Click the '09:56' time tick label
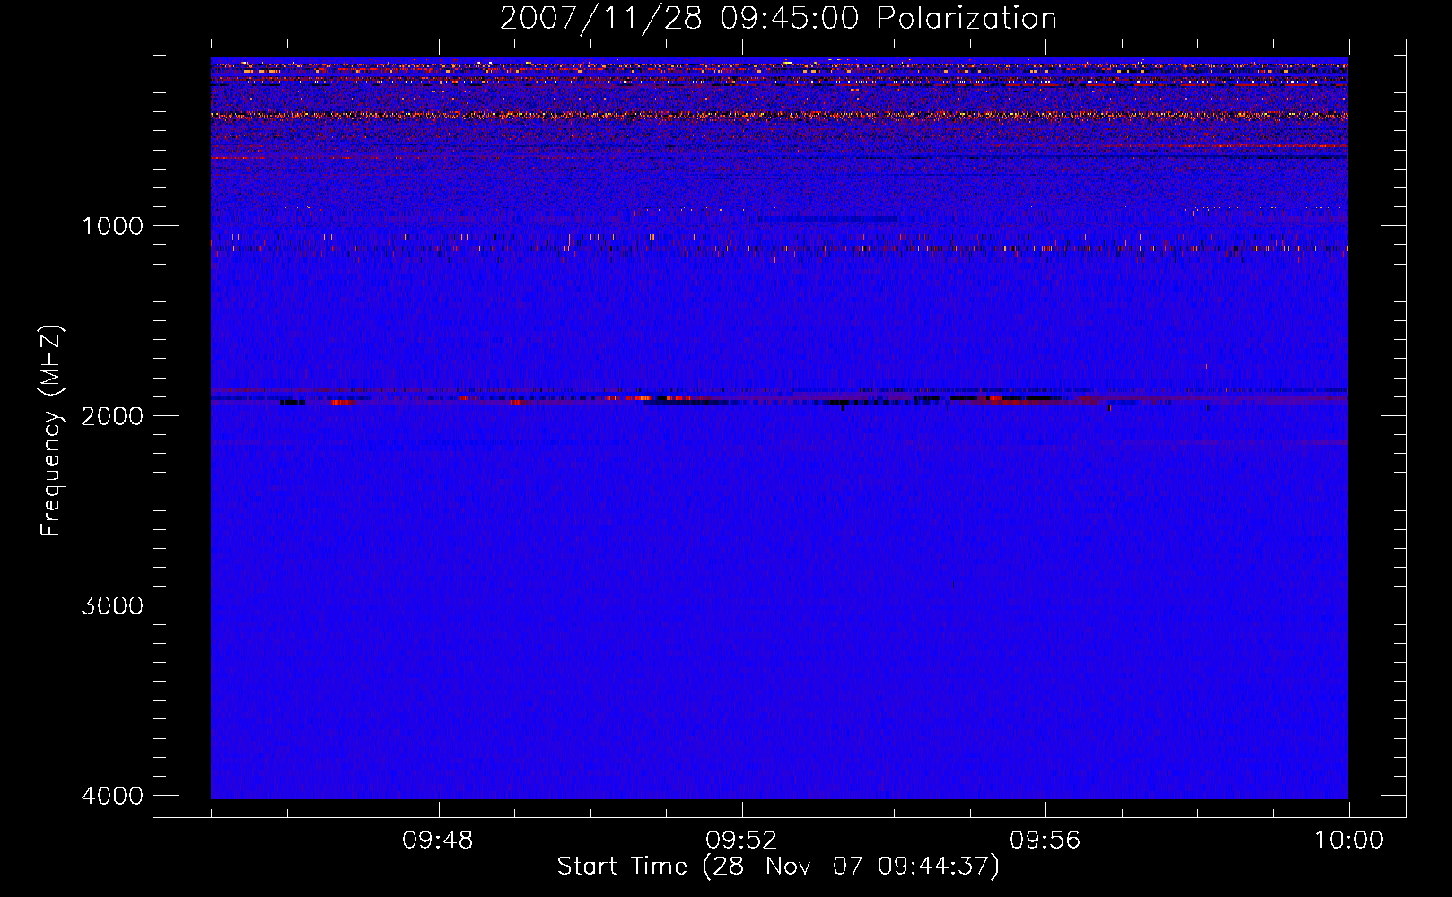1452x897 pixels. (1045, 840)
